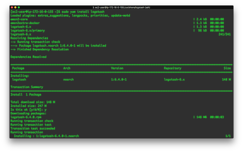The width and height of the screenshot is (243, 152).
Task: Click 'Installing : 1:logstash-6.4.0-1.noarch' line
Action: [46, 136]
